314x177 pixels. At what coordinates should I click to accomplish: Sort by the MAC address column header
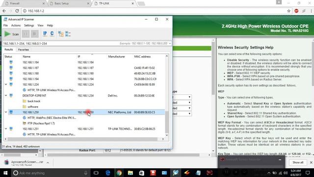(142, 57)
